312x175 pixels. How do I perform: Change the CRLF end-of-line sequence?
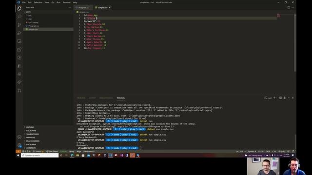point(268,151)
